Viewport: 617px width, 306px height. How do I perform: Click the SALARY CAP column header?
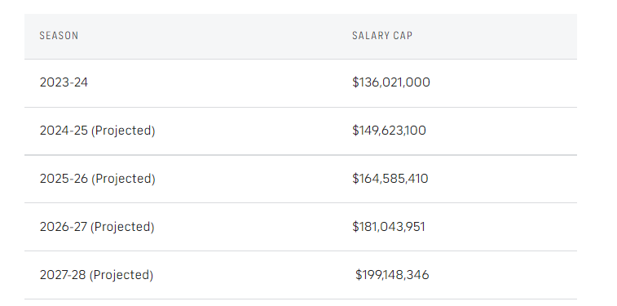[382, 35]
